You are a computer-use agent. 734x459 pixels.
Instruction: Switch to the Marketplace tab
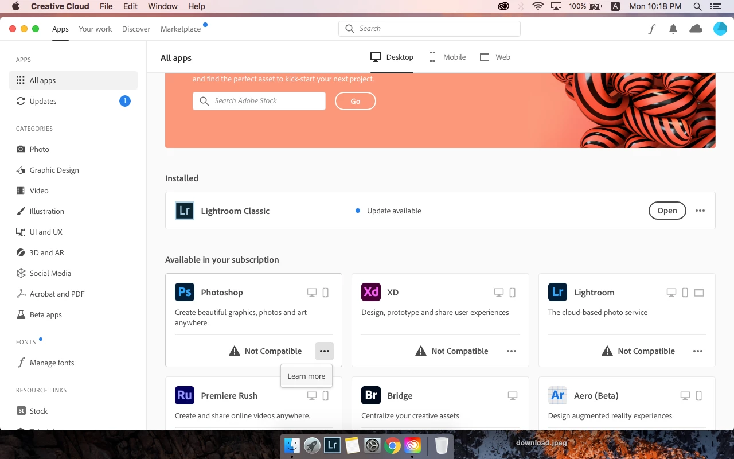[181, 29]
